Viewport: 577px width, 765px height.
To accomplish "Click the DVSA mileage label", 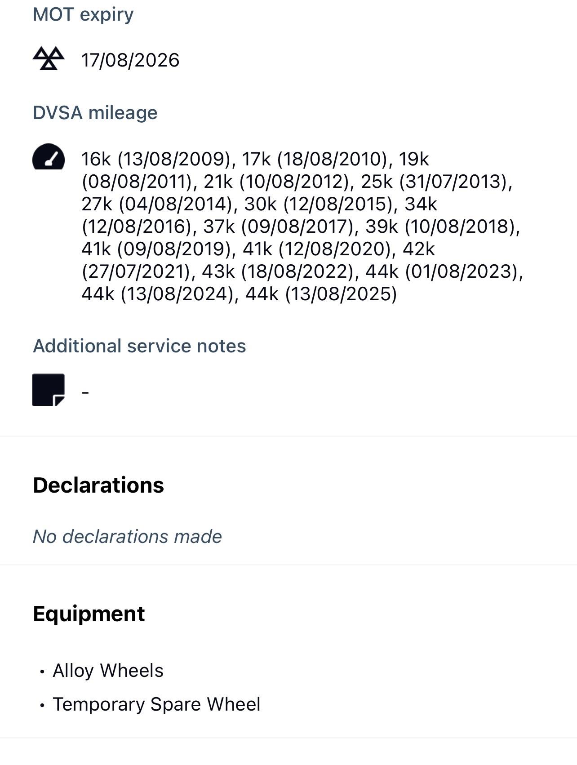I will click(x=95, y=113).
